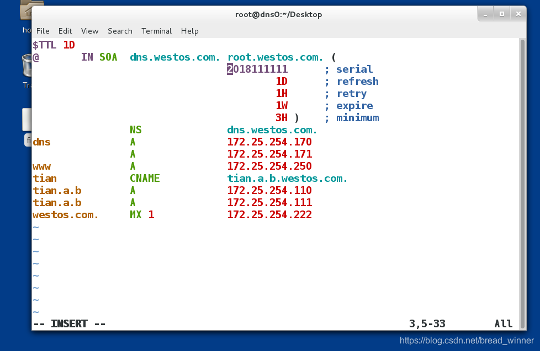Viewport: 540px width, 351px height.
Task: Open the Edit menu
Action: (x=65, y=31)
